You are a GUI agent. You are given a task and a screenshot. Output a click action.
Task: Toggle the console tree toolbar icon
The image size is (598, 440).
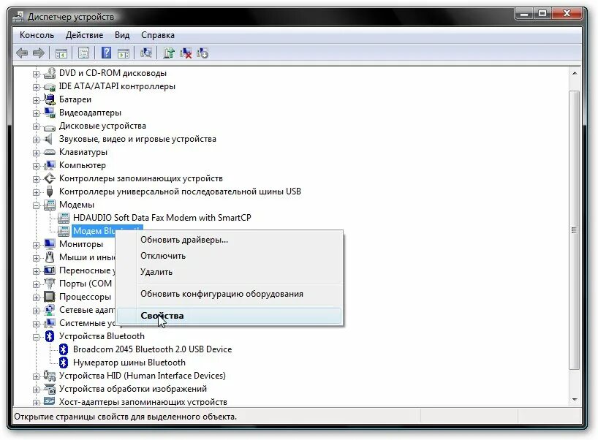coord(61,53)
